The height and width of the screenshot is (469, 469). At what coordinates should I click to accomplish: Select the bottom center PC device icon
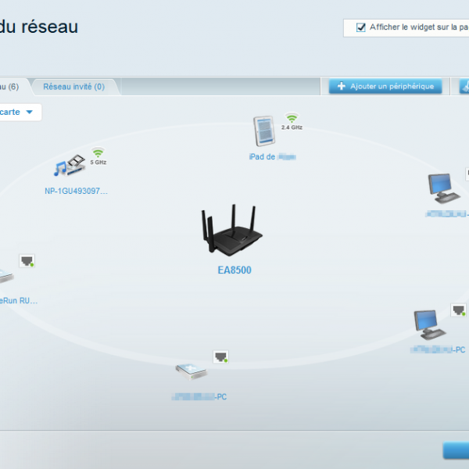(192, 373)
